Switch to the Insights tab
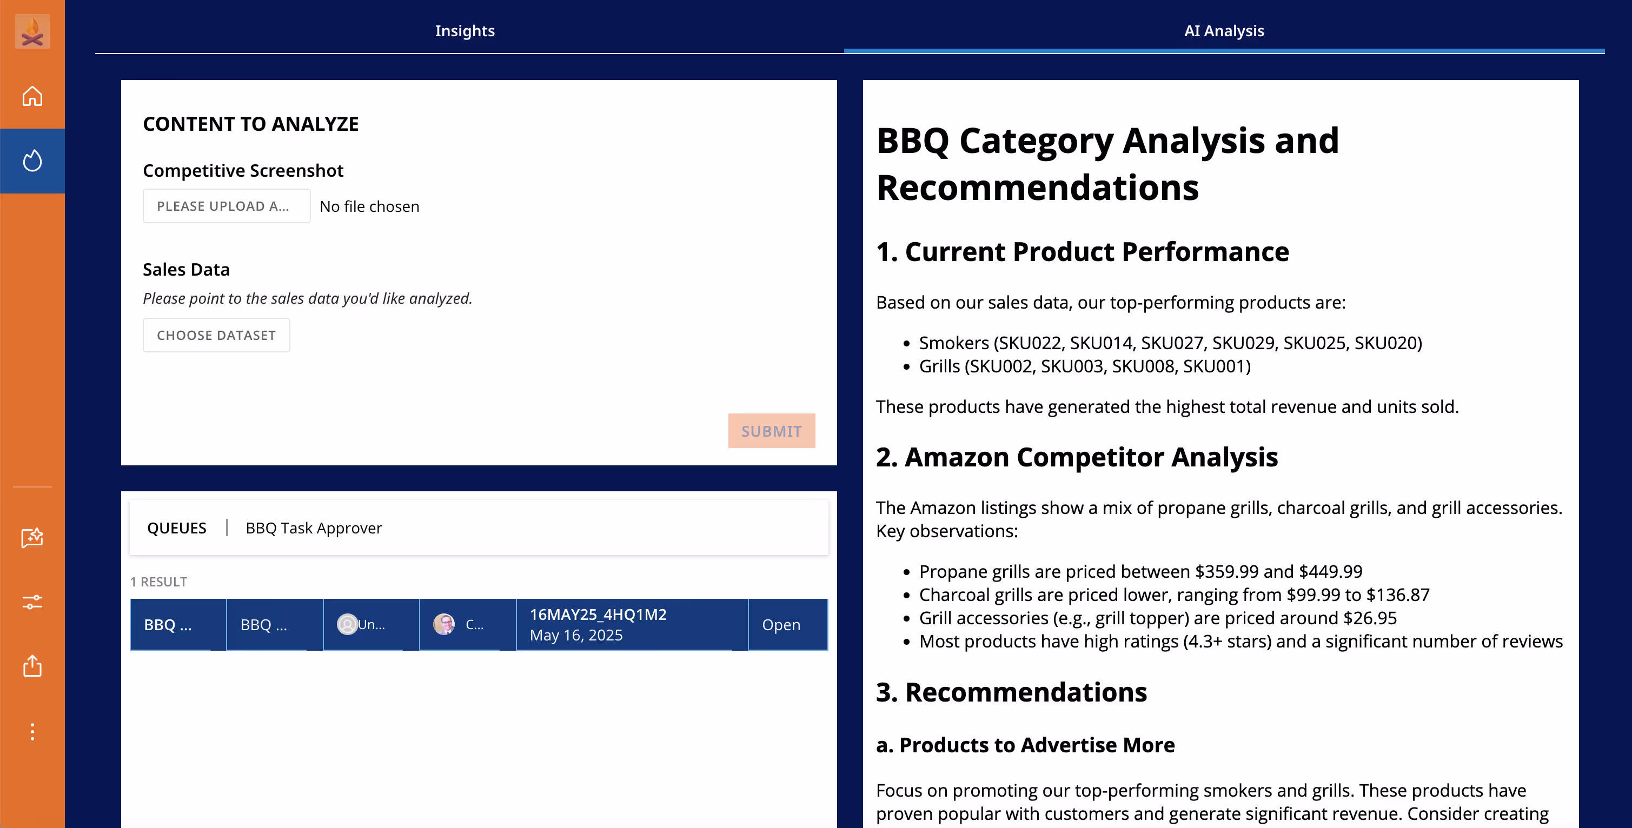This screenshot has width=1632, height=828. [x=465, y=30]
